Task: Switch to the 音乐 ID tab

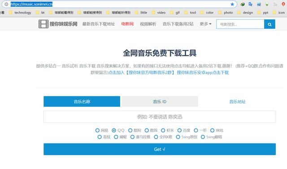Action: 160,101
